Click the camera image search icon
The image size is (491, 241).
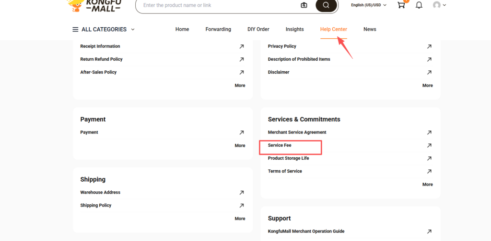[304, 5]
